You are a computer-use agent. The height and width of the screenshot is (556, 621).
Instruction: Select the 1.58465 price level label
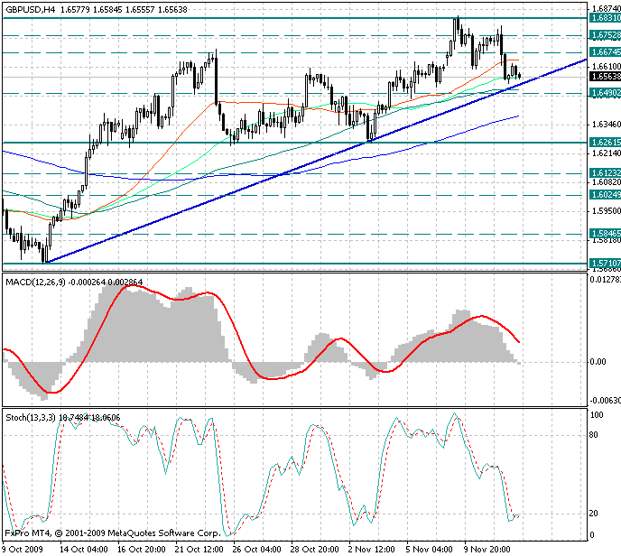click(x=605, y=233)
